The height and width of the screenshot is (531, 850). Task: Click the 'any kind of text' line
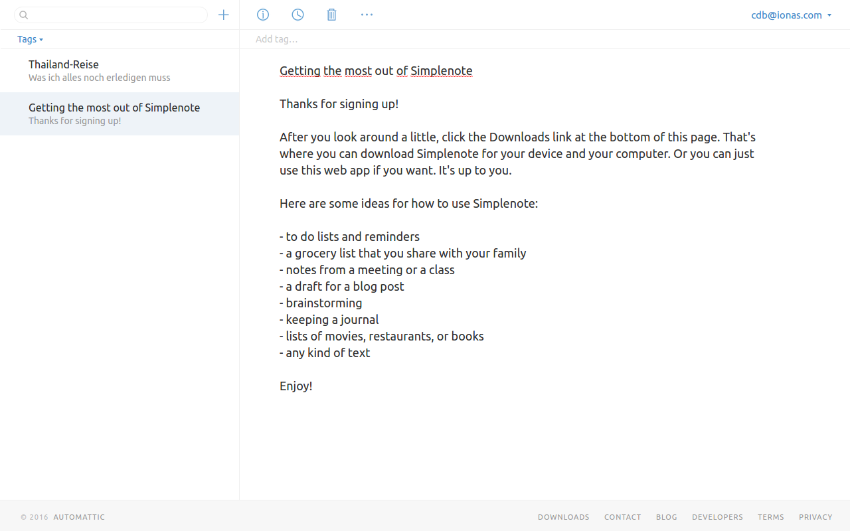tap(325, 353)
